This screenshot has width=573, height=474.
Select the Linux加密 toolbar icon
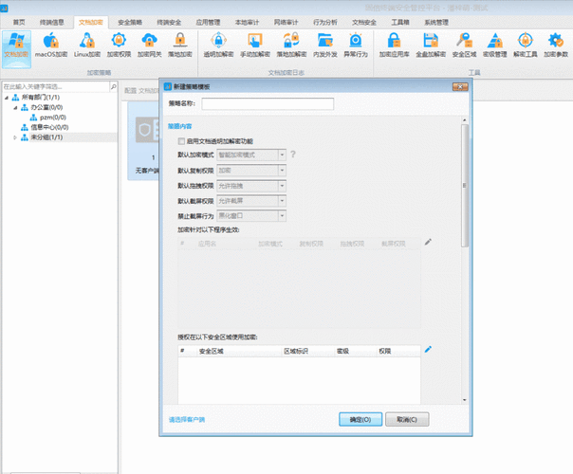pyautogui.click(x=86, y=44)
